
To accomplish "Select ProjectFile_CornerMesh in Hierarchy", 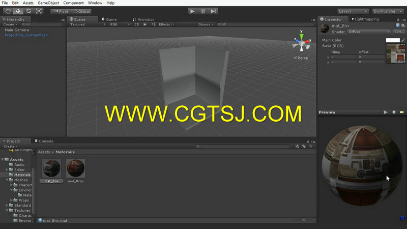I will [26, 35].
